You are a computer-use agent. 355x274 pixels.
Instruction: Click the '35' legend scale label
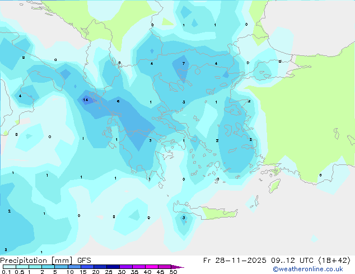point(134,272)
